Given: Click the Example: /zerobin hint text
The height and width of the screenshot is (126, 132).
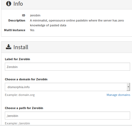Looking at the screenshot, I should click(x=17, y=123).
